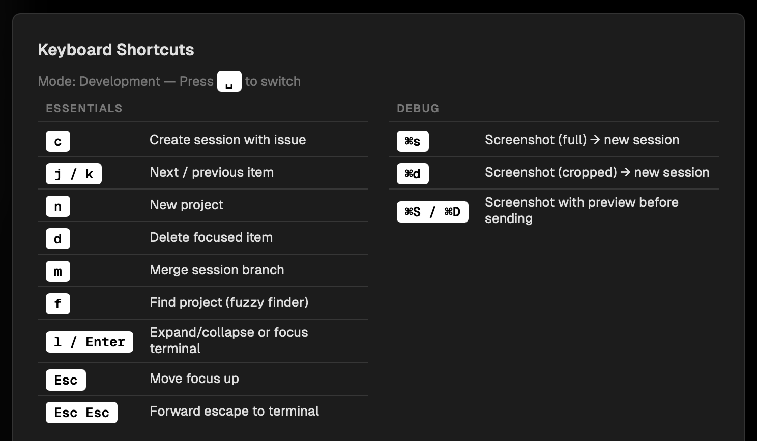This screenshot has width=757, height=441.
Task: Click the '⌘d' key badge for cropped screenshot
Action: [x=413, y=174]
